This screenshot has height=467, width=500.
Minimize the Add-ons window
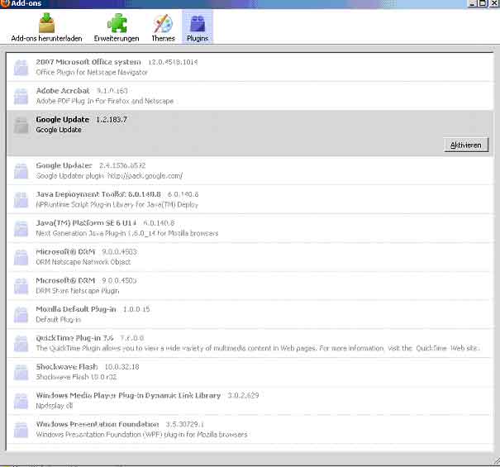click(x=472, y=3)
